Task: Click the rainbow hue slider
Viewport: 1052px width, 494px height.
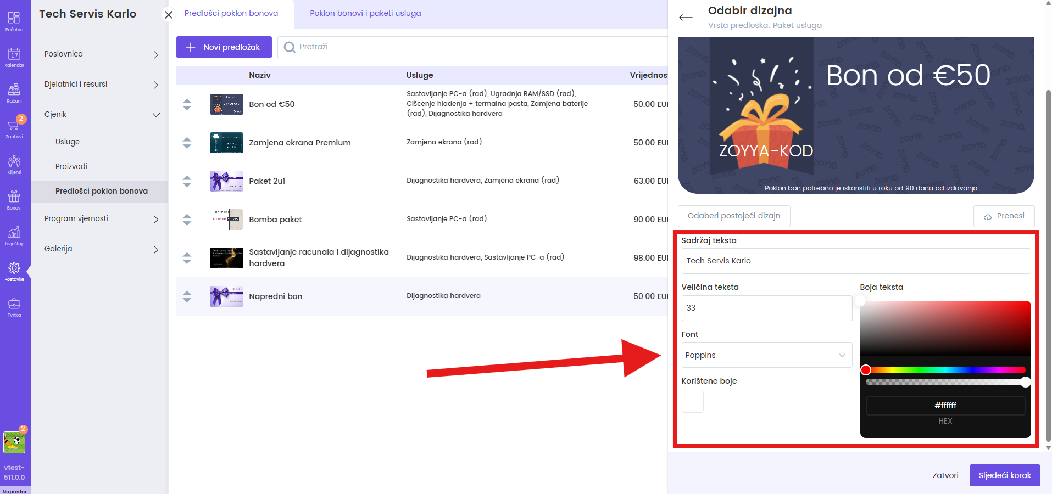Action: pyautogui.click(x=945, y=370)
